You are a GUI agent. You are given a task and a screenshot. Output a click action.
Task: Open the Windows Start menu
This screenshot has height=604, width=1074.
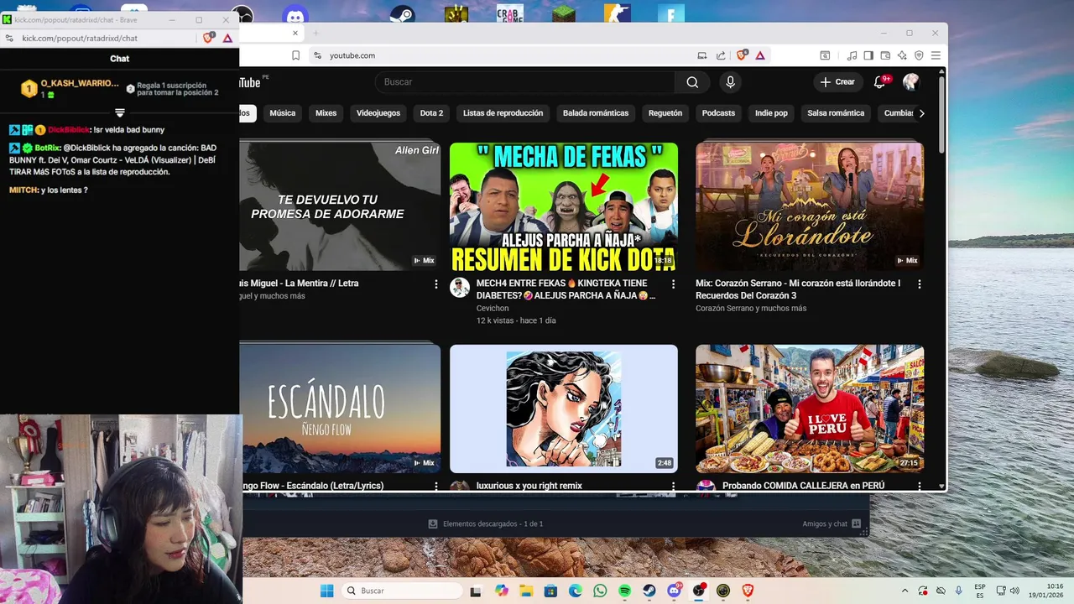point(326,591)
